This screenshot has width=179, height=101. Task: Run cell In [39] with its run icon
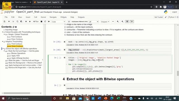coord(65,42)
